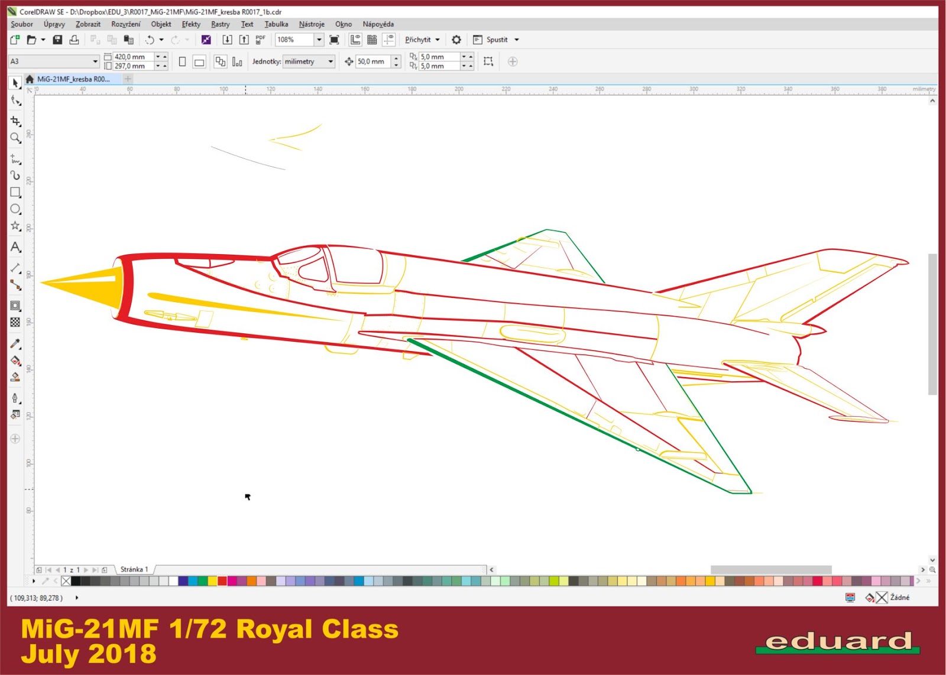Select the Text tool
Screen dimensions: 946x675
point(15,247)
